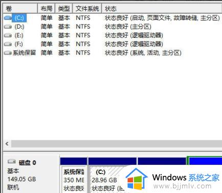
Task: Click 简单 layout cell in E: row
Action: pyautogui.click(x=47, y=35)
